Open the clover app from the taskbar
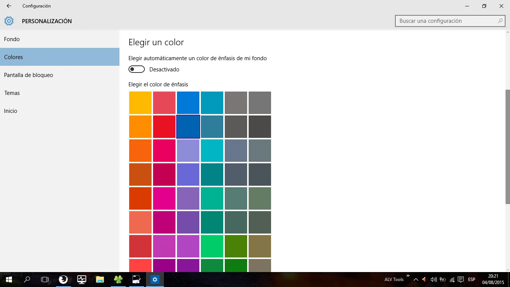Image resolution: width=510 pixels, height=287 pixels. point(118,279)
